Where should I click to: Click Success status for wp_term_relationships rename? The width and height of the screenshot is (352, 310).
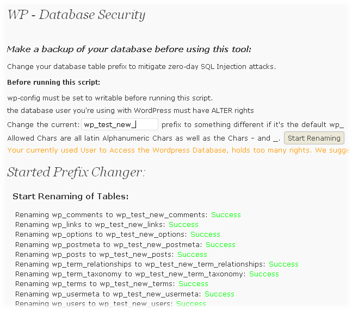coord(283,264)
